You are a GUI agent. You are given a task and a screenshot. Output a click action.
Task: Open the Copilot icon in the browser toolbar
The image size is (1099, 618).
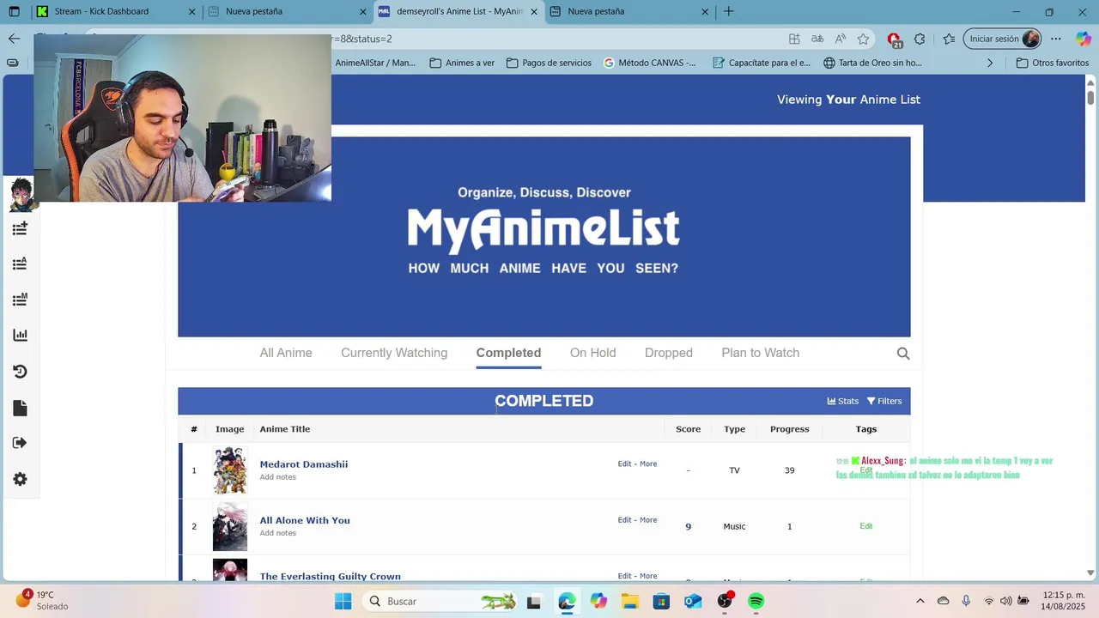[x=1083, y=39]
